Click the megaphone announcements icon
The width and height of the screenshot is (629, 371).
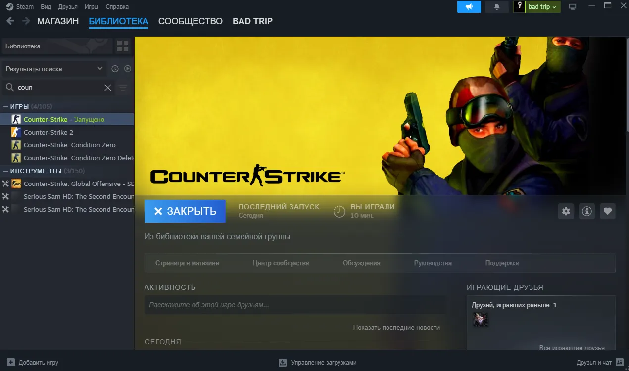tap(469, 7)
